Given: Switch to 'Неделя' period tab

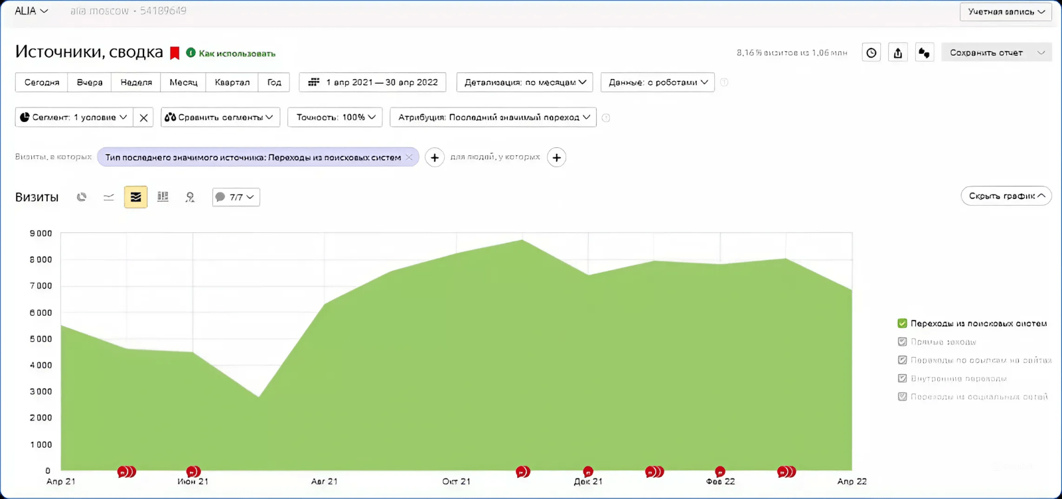Looking at the screenshot, I should tap(136, 82).
